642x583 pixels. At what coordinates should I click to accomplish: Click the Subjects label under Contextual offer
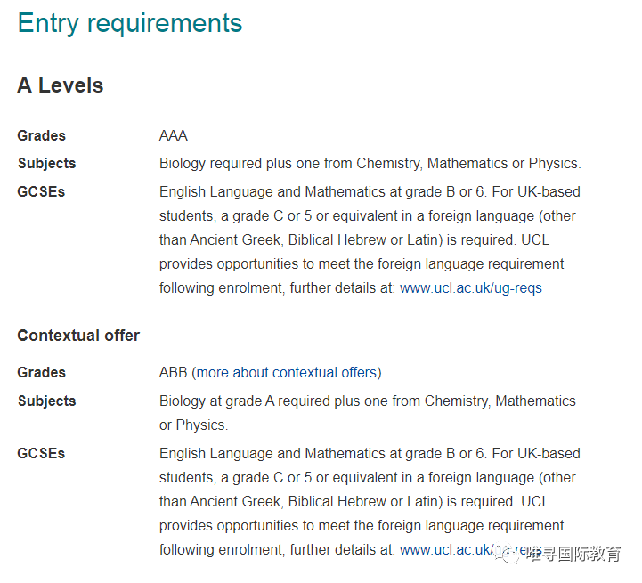[46, 401]
